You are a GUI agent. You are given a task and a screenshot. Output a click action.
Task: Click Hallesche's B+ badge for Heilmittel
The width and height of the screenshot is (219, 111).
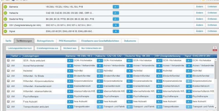pos(100,71)
